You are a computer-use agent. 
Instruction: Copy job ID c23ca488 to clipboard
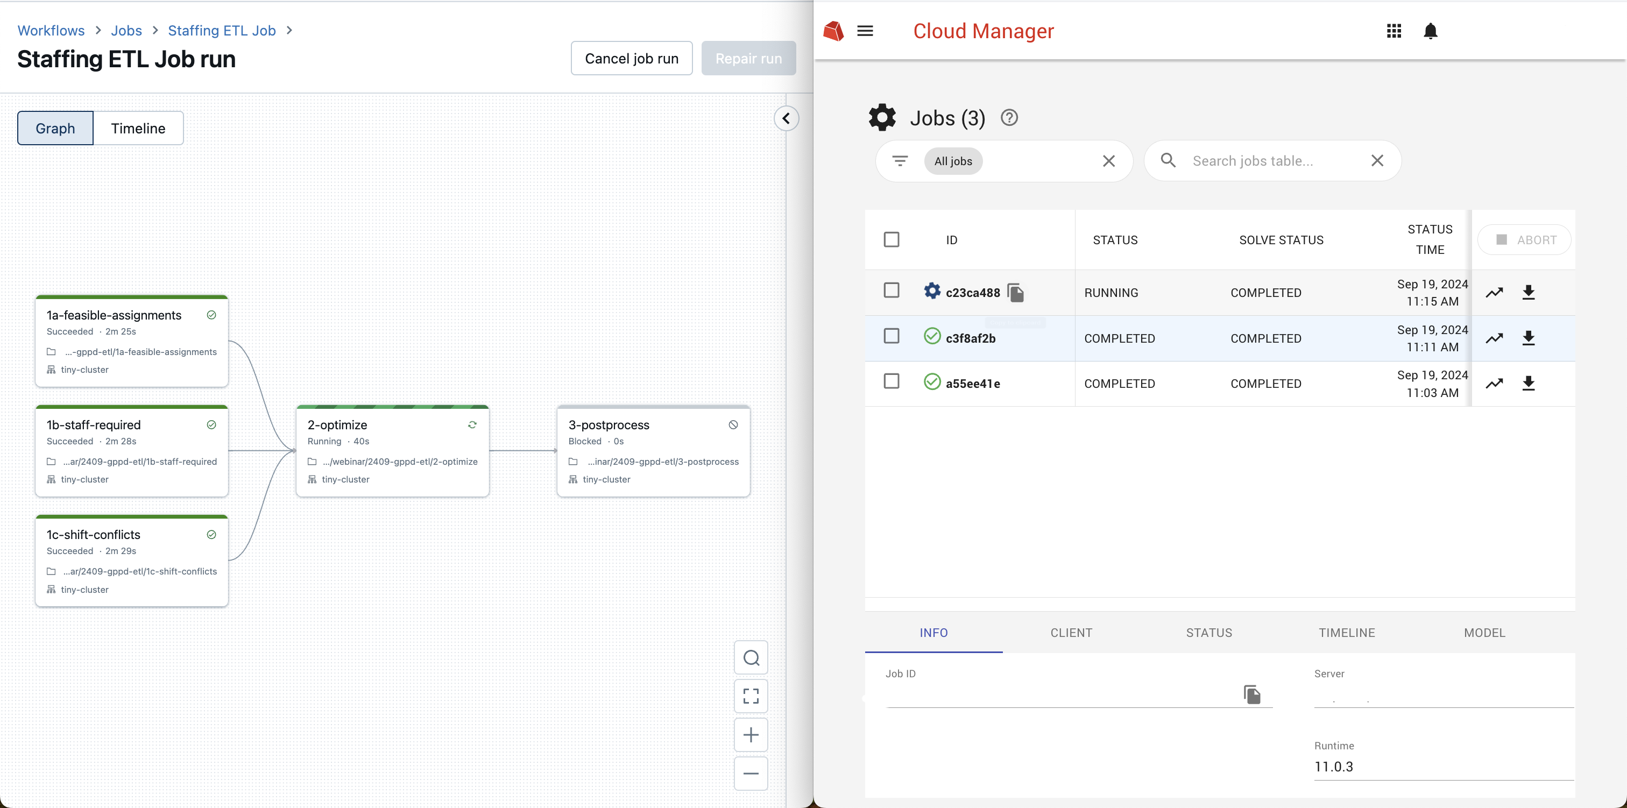click(x=1015, y=293)
